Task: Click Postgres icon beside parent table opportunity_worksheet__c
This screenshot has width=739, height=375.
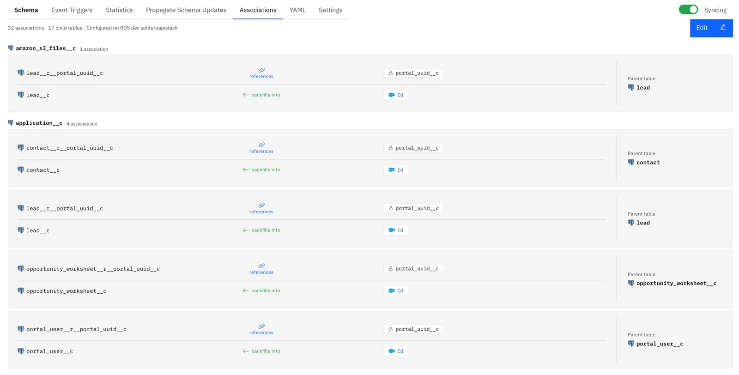Action: [631, 284]
